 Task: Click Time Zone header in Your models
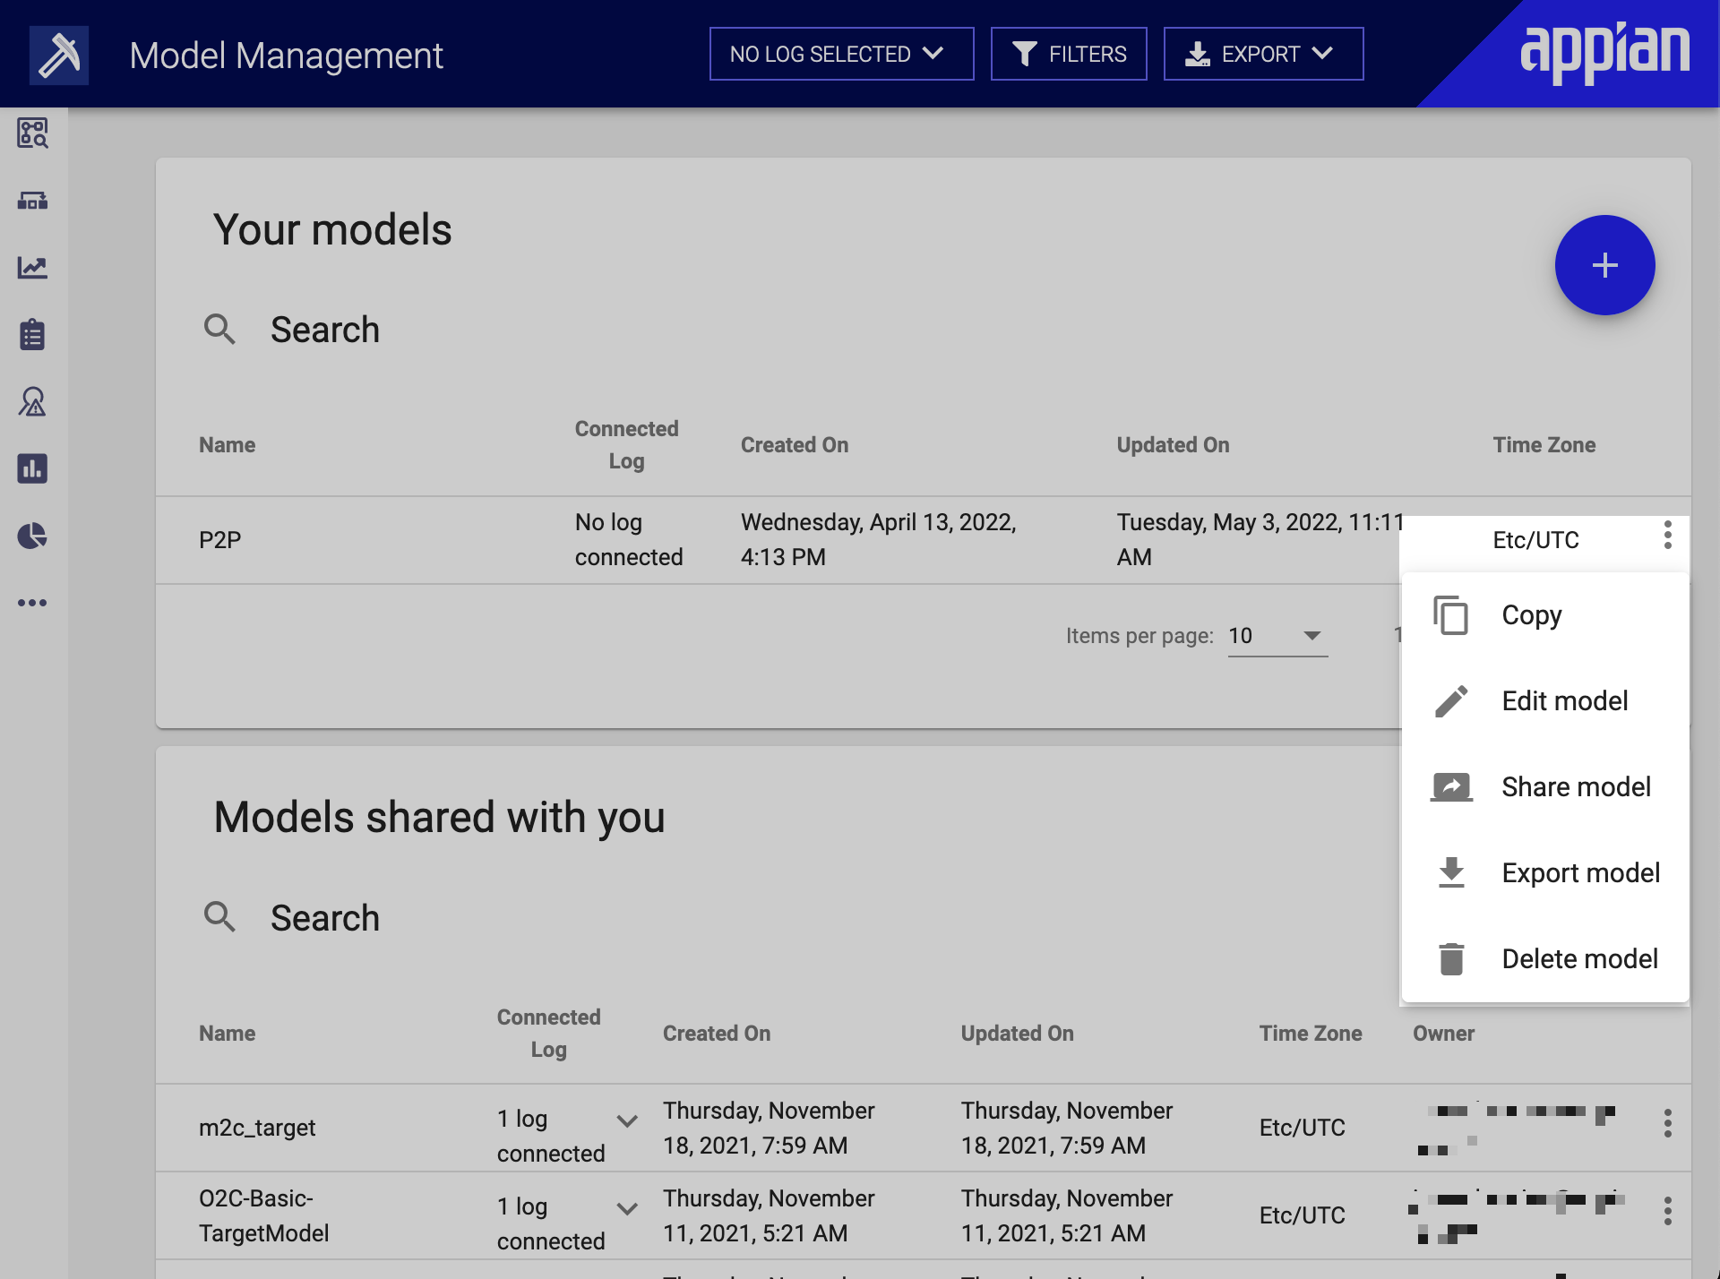click(1544, 445)
